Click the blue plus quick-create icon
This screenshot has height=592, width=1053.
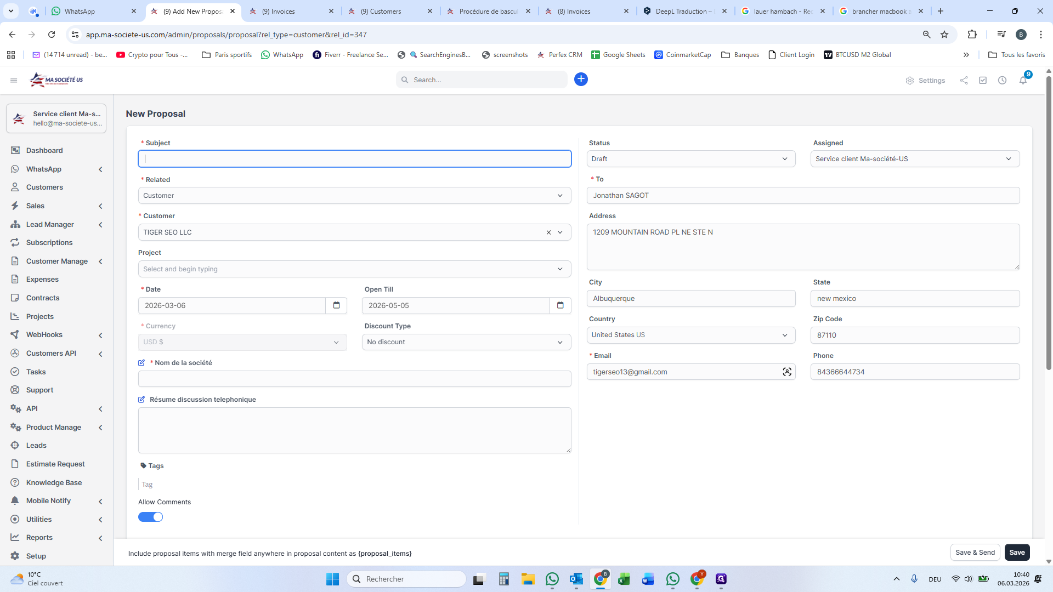[x=581, y=79]
